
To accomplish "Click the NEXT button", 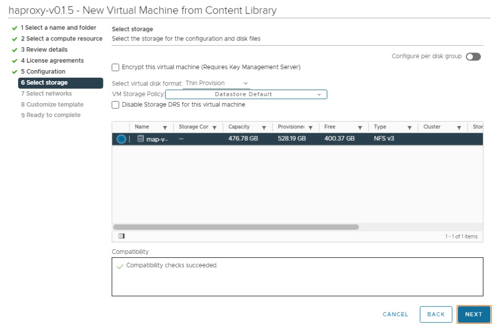I will point(473,314).
